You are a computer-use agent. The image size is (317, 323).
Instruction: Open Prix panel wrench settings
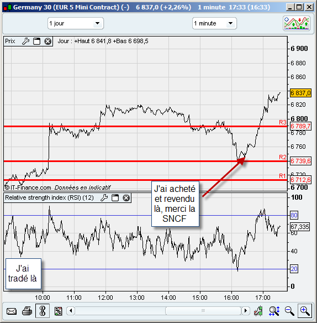25,41
